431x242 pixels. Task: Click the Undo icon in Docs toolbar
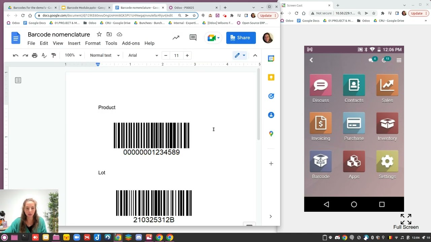click(15, 55)
